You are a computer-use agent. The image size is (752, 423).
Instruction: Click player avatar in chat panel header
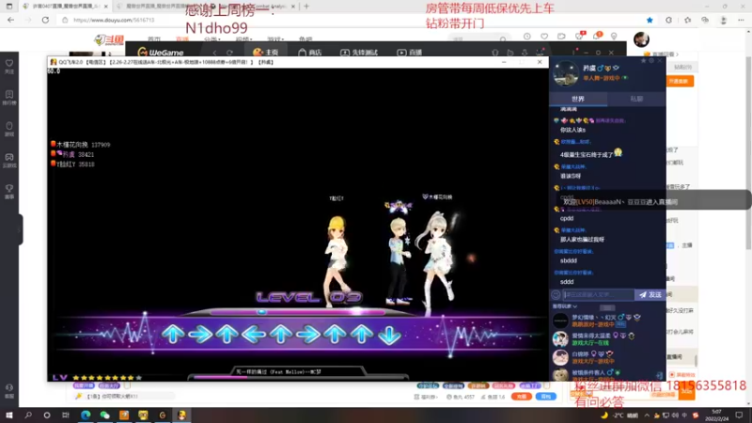coord(566,73)
